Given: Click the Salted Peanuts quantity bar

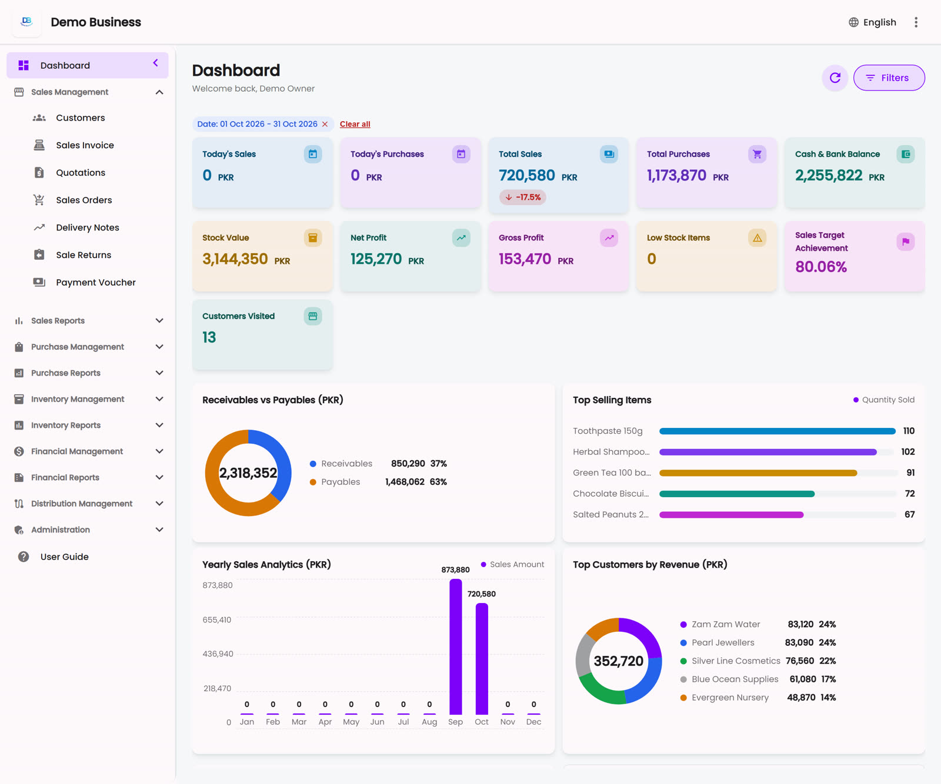Looking at the screenshot, I should click(731, 514).
